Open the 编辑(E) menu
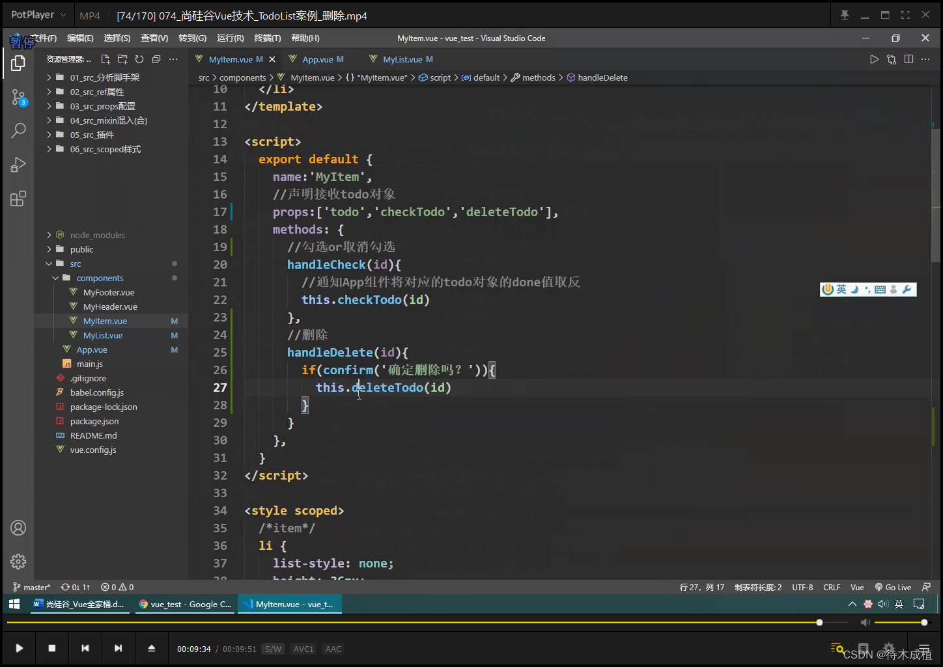Viewport: 943px width, 667px height. [80, 38]
